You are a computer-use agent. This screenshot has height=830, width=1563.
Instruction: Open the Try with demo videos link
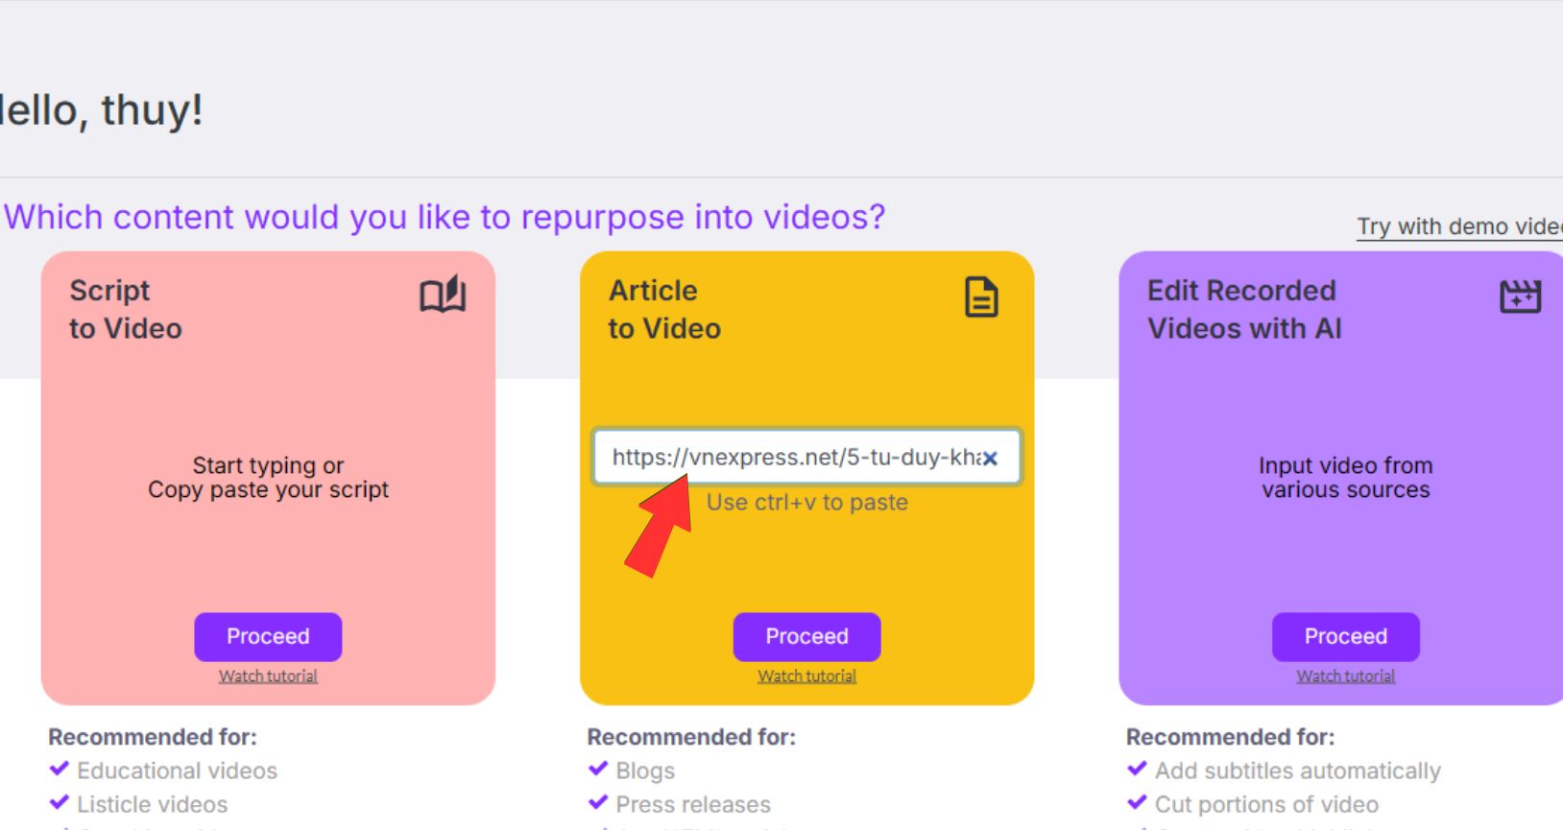(1459, 226)
